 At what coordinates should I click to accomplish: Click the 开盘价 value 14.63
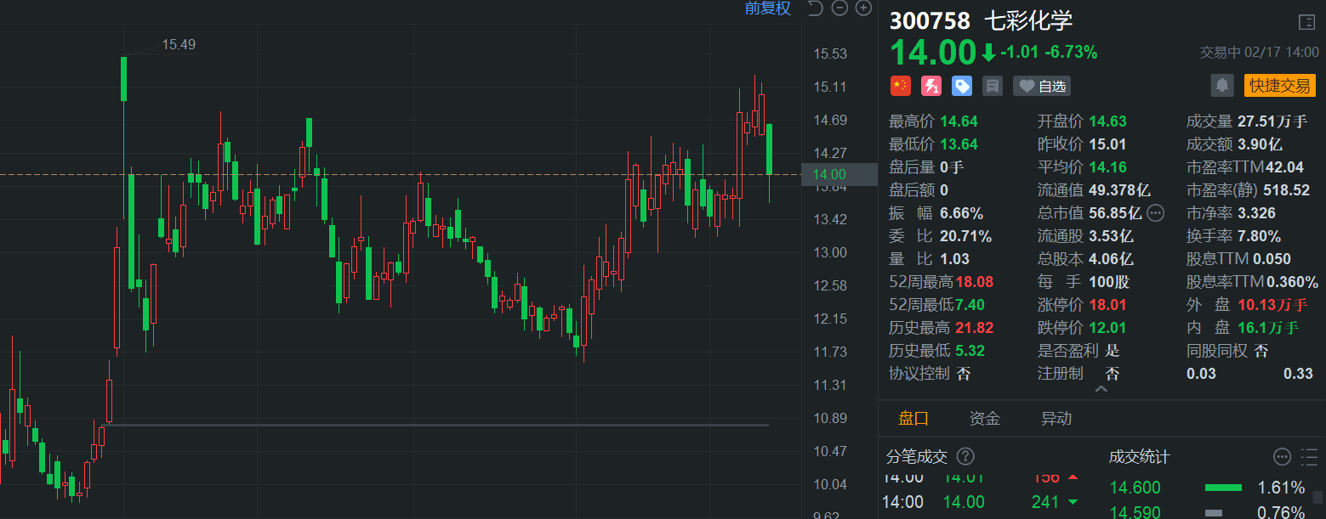click(1108, 121)
